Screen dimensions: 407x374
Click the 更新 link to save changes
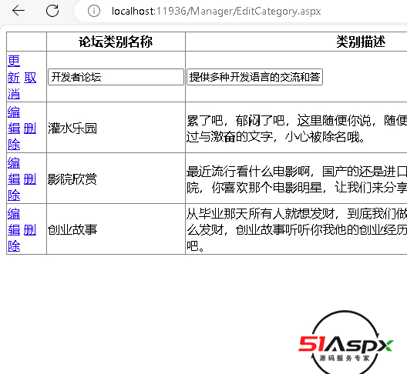pyautogui.click(x=14, y=69)
